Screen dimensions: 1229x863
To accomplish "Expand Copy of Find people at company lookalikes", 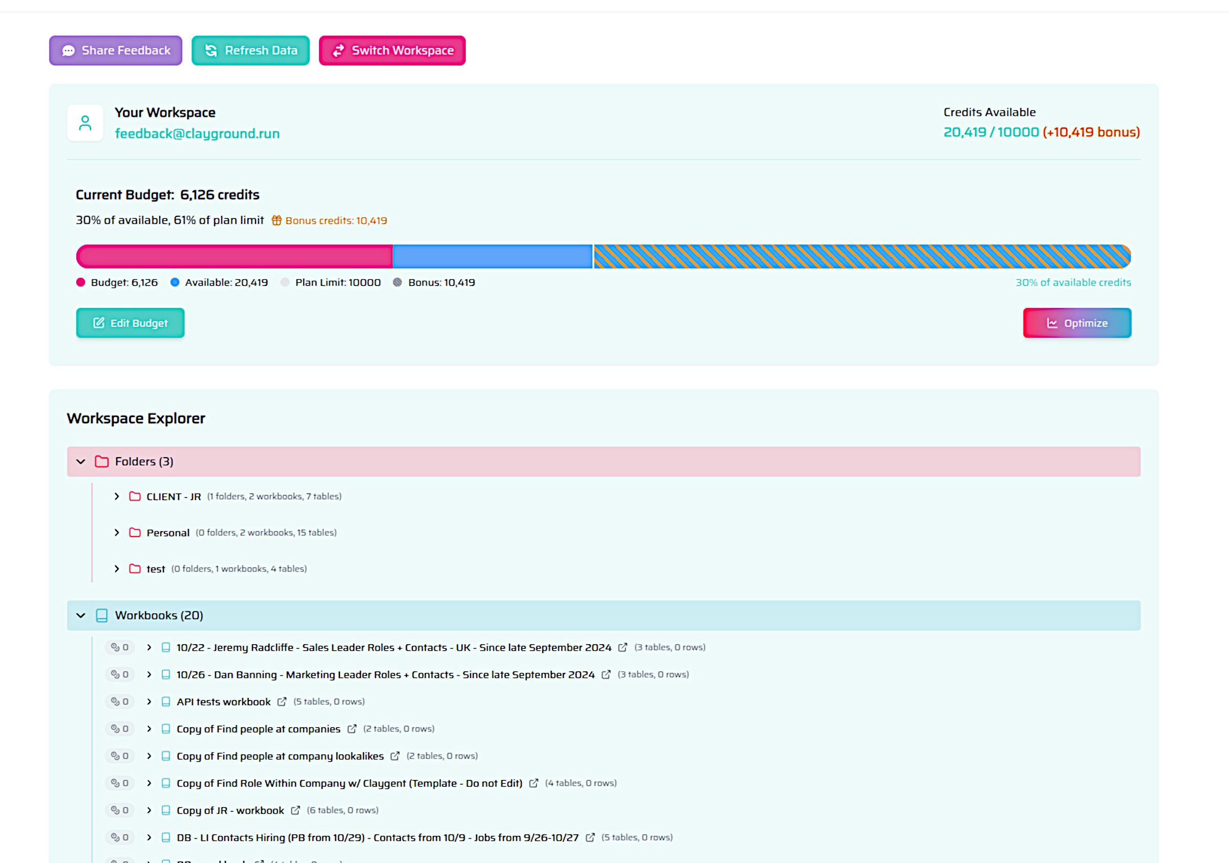I will click(150, 756).
